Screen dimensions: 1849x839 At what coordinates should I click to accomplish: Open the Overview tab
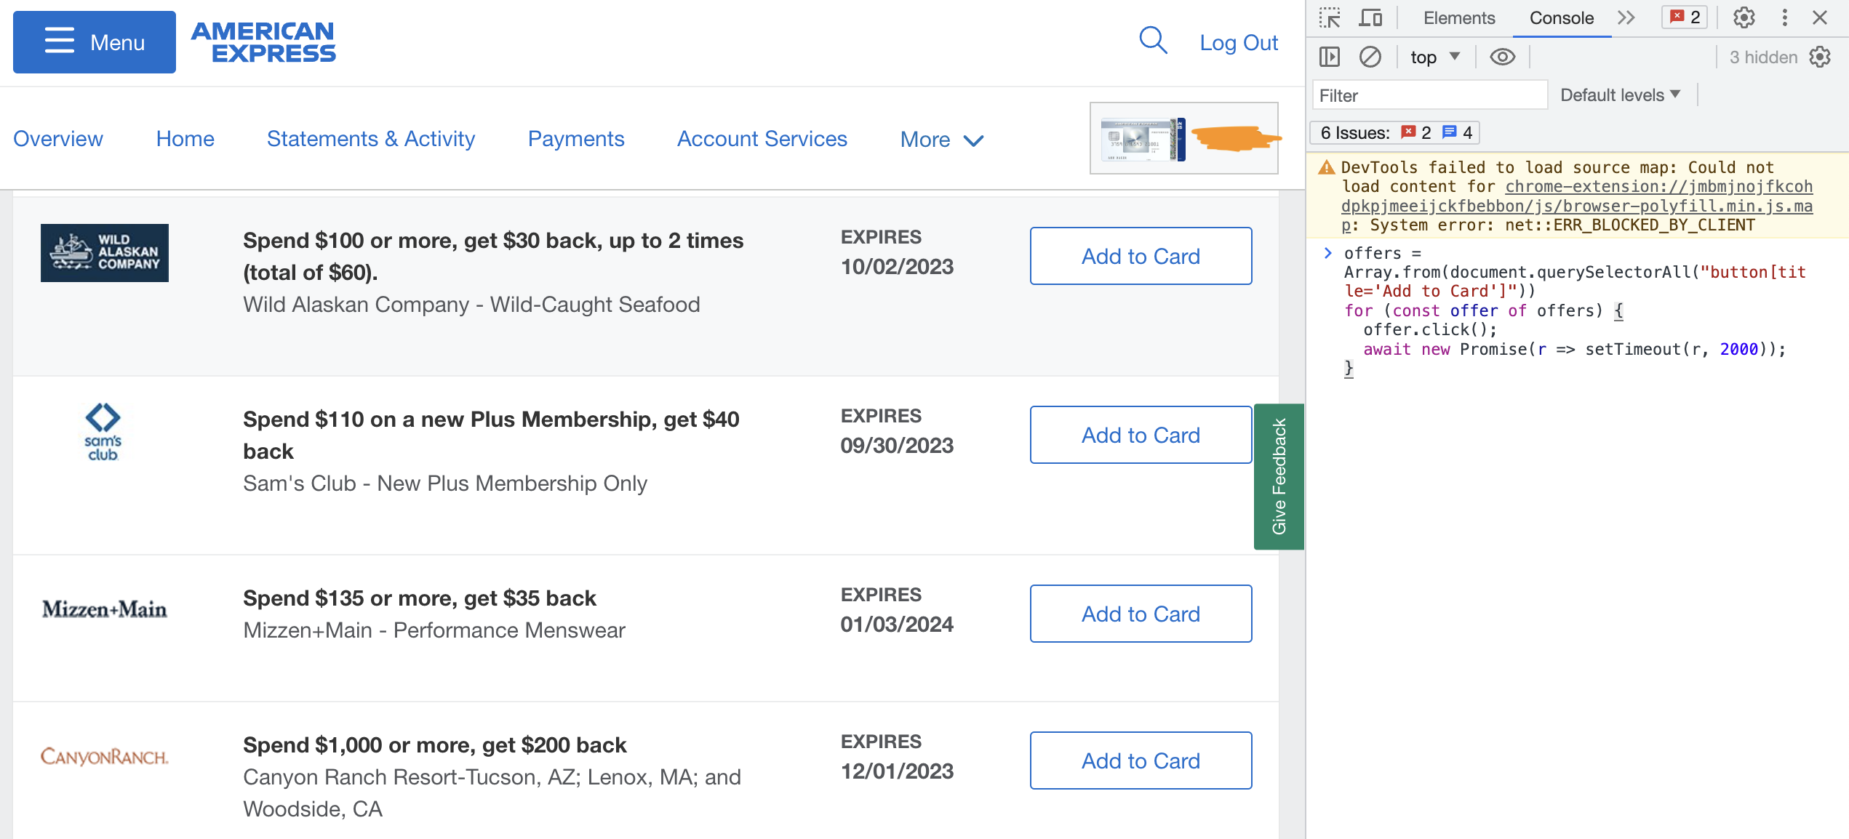tap(58, 139)
